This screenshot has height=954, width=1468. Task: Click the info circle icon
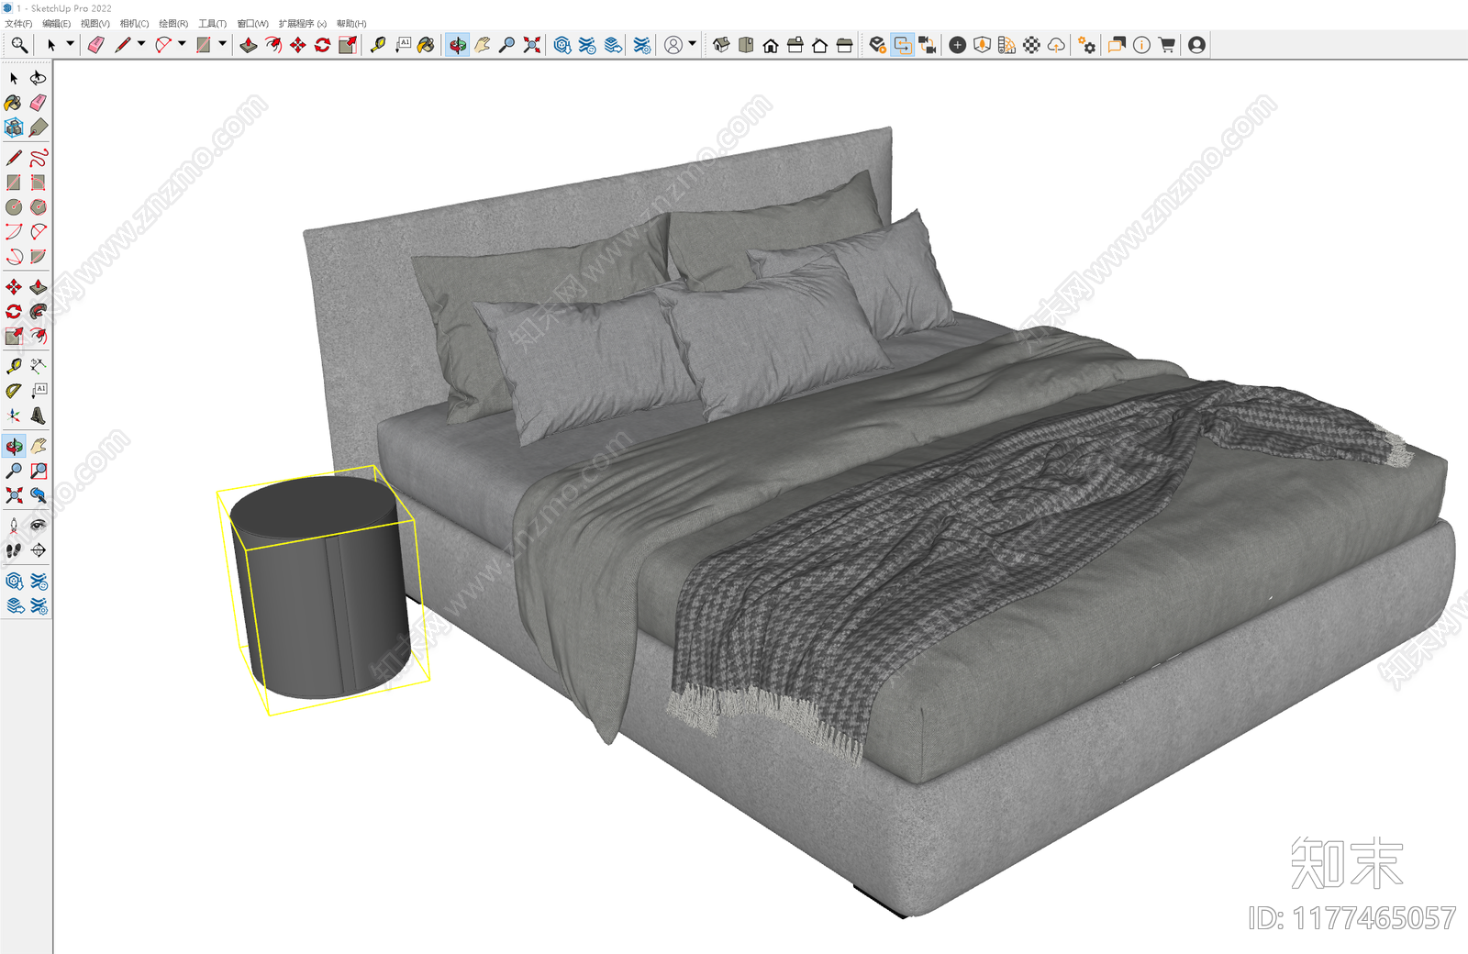pyautogui.click(x=1141, y=45)
